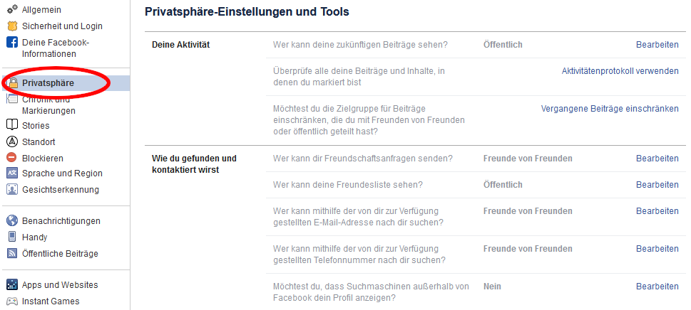Image resolution: width=691 pixels, height=310 pixels.
Task: Click the Sprache und Region icon
Action: coord(11,173)
